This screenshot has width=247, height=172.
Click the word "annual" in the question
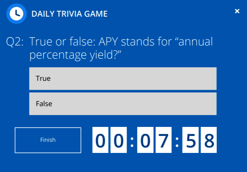196,41
